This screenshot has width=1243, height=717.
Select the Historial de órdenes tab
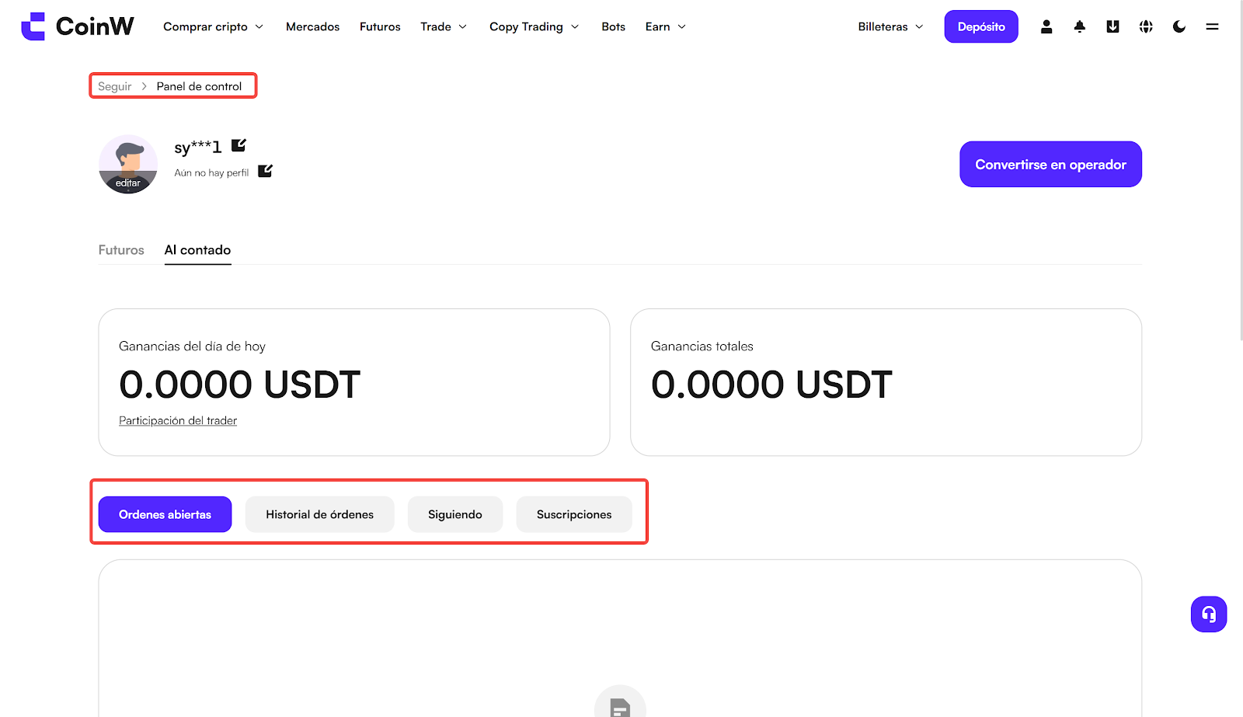click(x=319, y=514)
